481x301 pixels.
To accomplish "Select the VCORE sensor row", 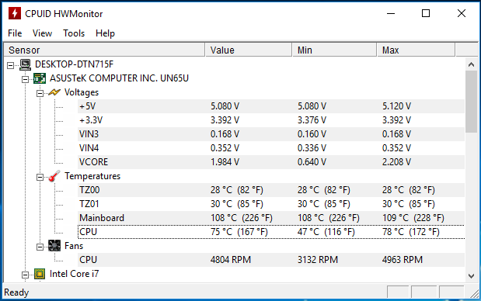I will [x=271, y=162].
